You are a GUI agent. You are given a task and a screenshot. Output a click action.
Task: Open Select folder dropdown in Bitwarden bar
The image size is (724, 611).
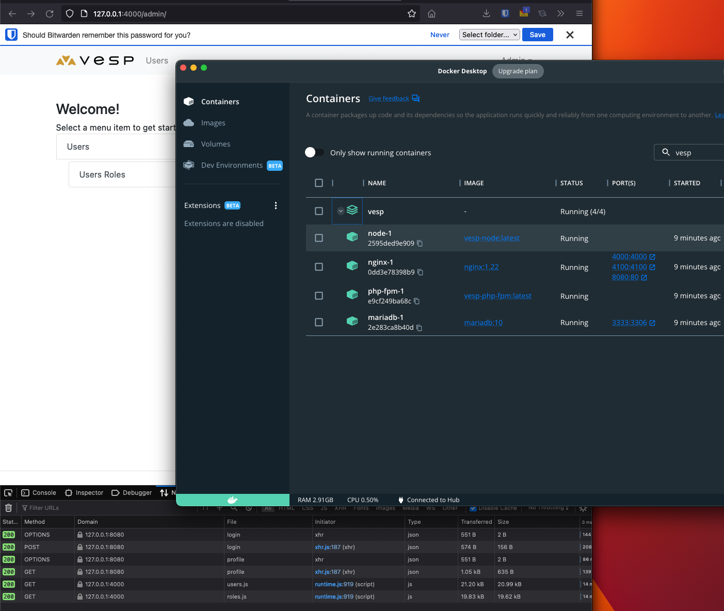click(489, 35)
